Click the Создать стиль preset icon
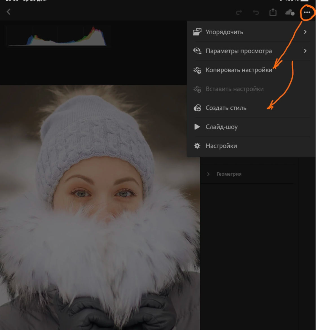This screenshot has height=330, width=317. tap(197, 108)
